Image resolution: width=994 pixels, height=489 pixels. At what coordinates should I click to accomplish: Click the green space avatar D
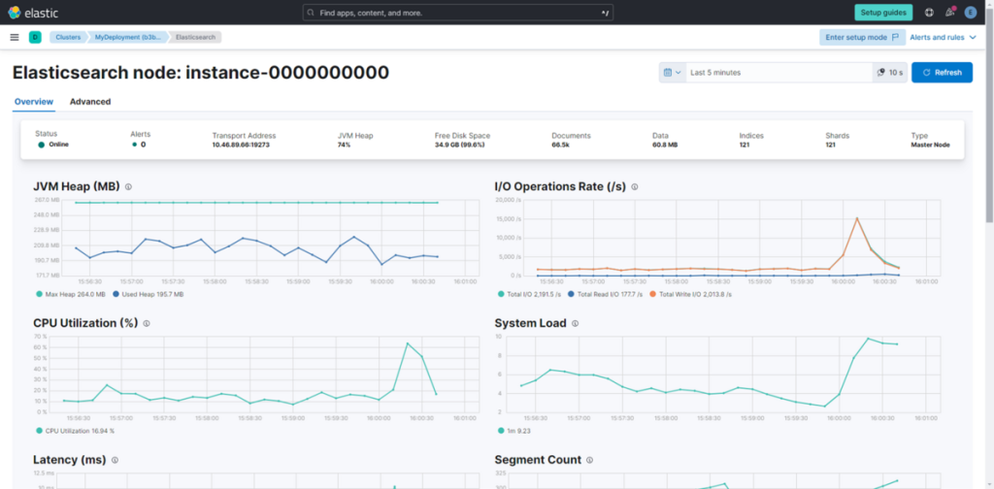click(35, 37)
